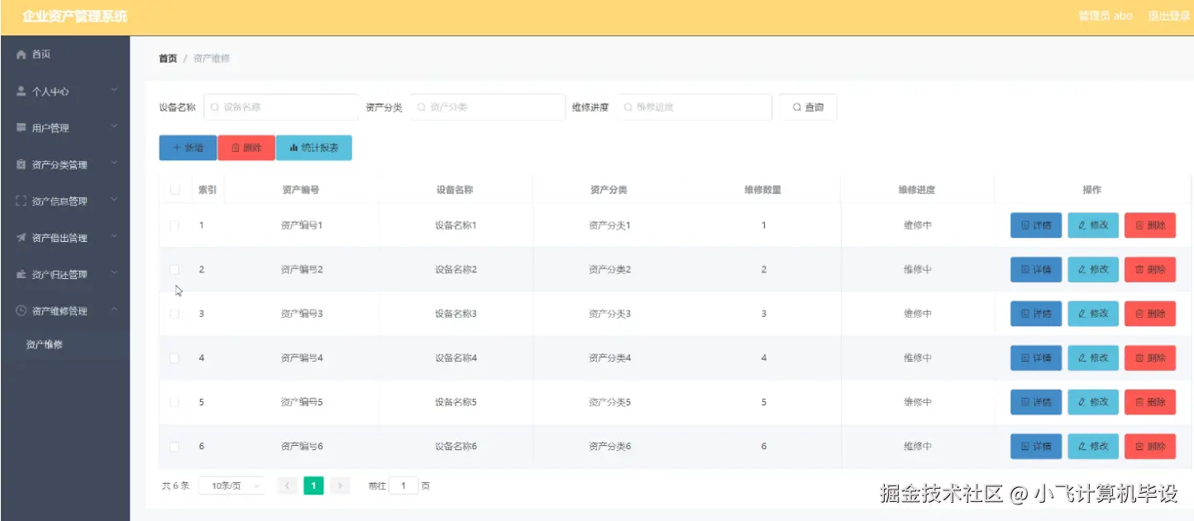The width and height of the screenshot is (1194, 521).
Task: Select all rows with header checkbox
Action: click(174, 190)
